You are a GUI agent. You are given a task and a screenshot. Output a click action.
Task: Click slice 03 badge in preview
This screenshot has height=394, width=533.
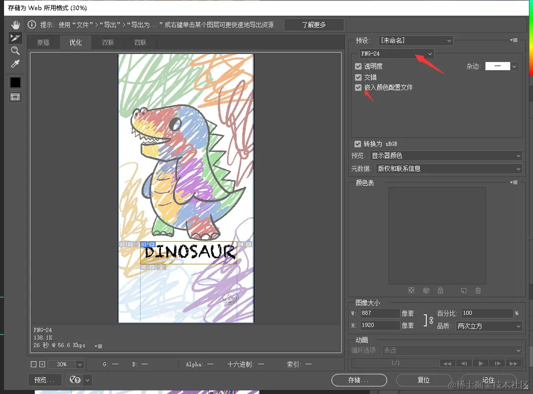(148, 244)
